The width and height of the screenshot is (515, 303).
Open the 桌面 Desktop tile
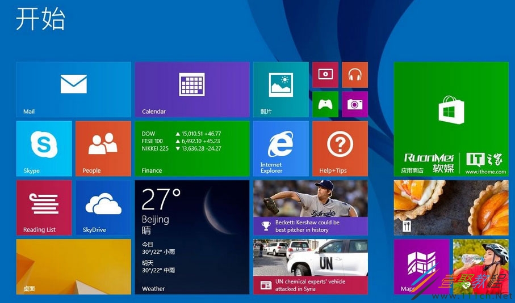74,267
